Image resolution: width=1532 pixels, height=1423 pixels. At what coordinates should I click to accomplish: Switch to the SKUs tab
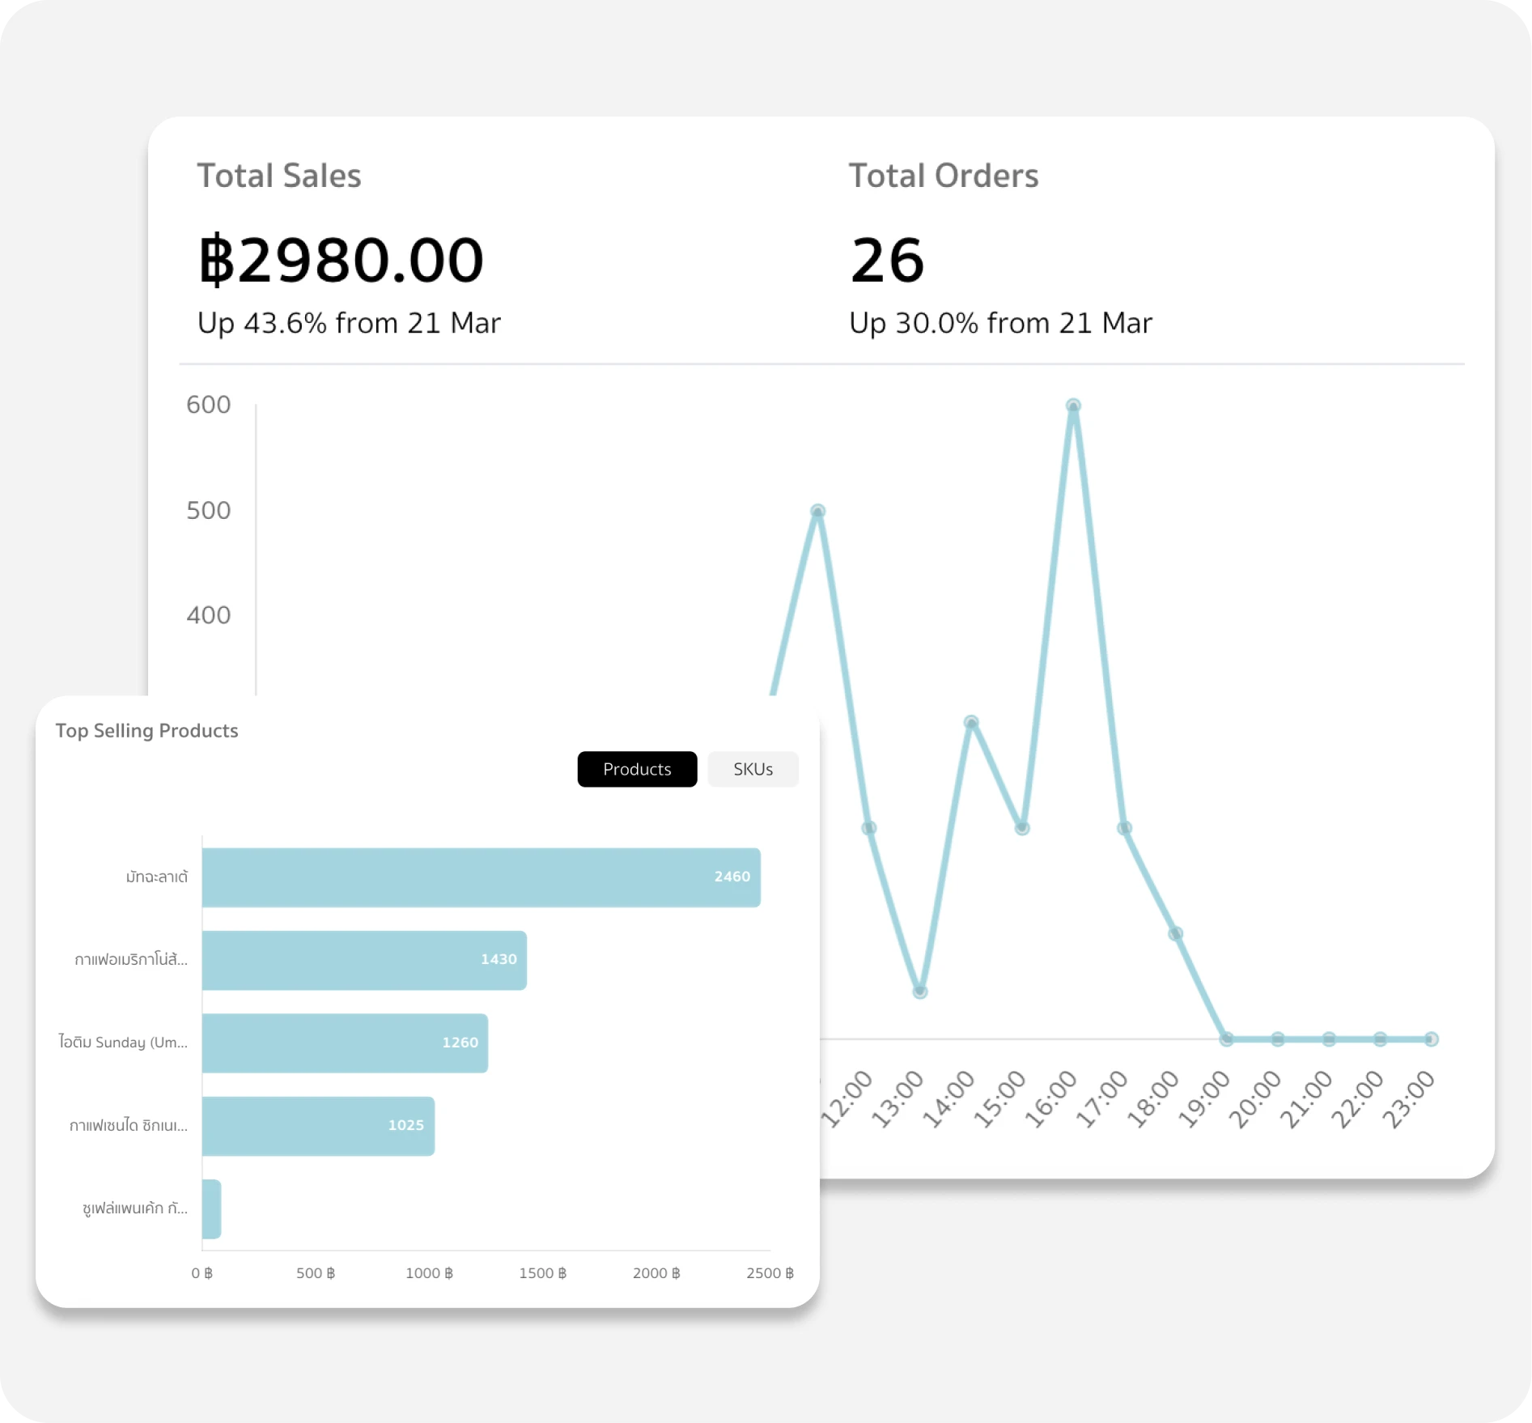753,769
